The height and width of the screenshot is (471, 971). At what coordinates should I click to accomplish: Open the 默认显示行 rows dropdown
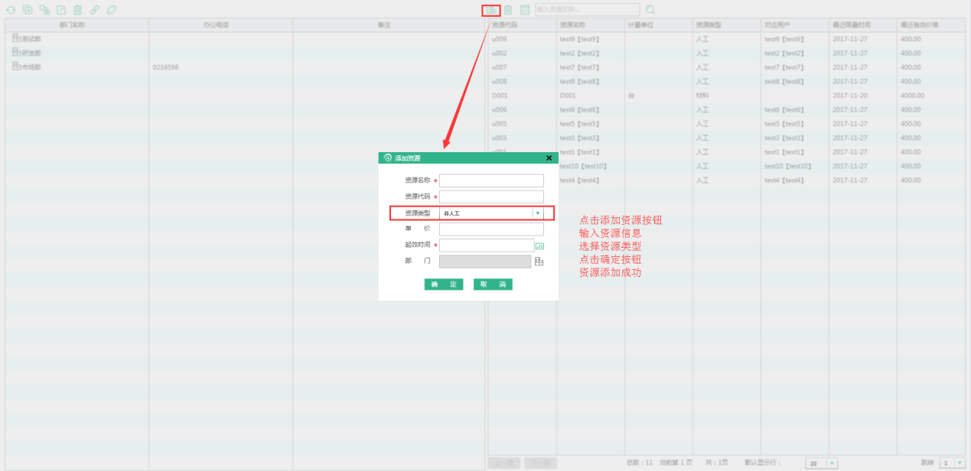point(831,463)
